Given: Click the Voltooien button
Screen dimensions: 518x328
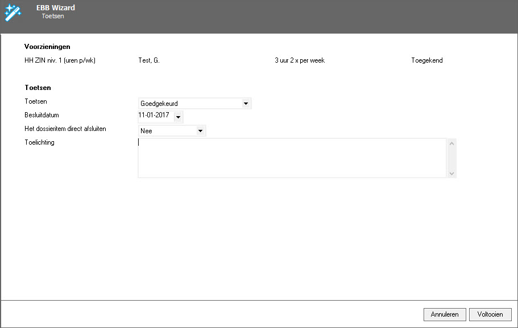Looking at the screenshot, I should (x=490, y=314).
